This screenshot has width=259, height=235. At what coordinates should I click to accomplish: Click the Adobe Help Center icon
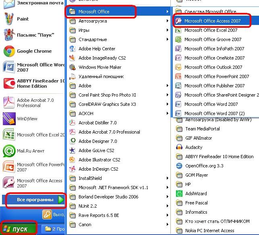[73, 49]
